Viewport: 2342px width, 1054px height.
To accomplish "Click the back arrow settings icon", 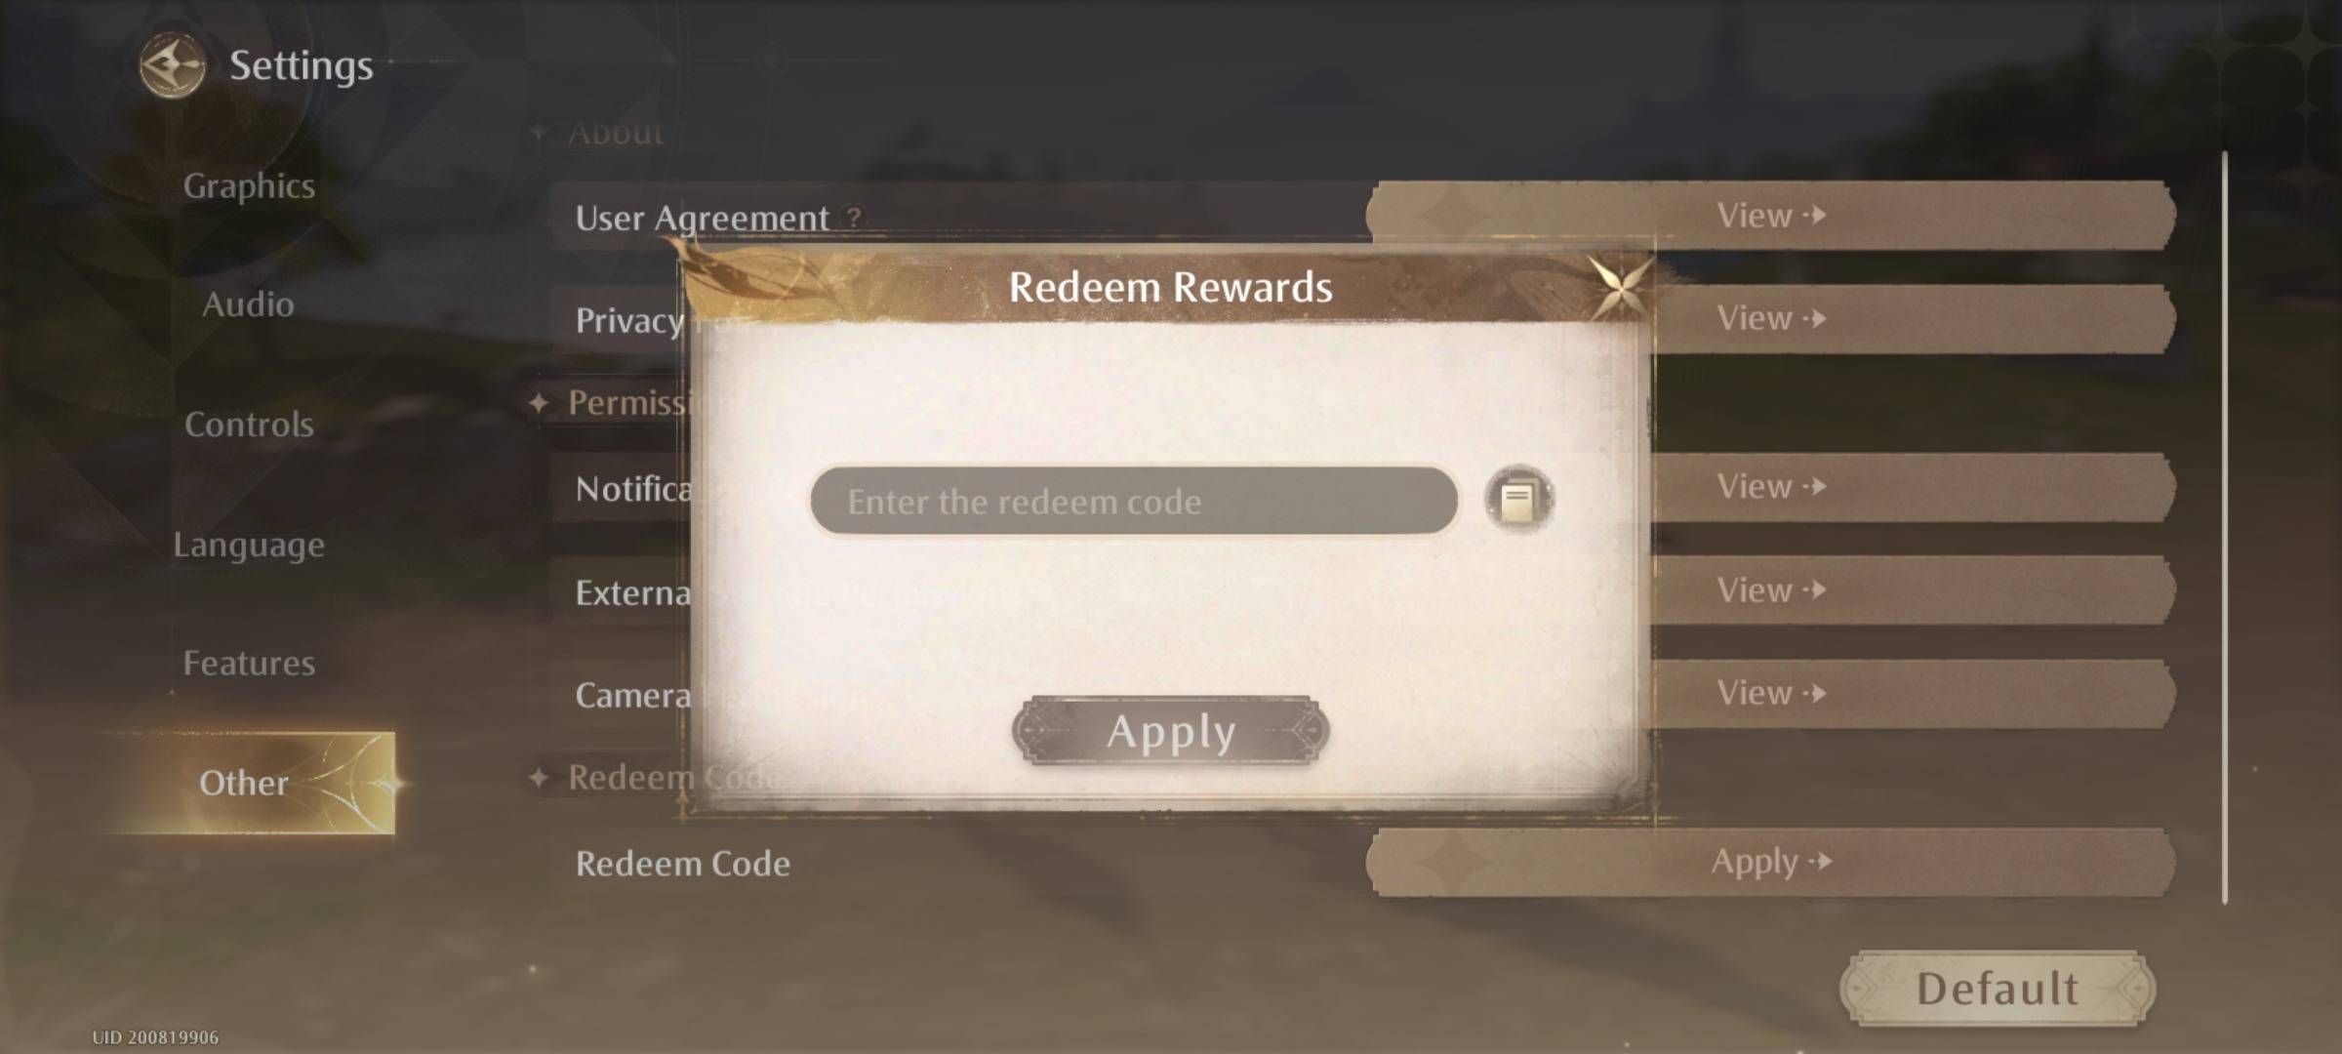I will coord(167,64).
